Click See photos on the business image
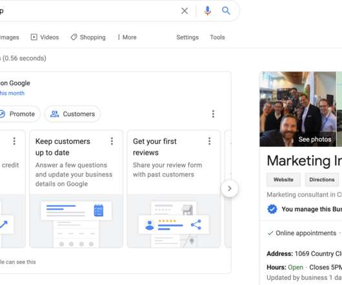 tap(315, 139)
